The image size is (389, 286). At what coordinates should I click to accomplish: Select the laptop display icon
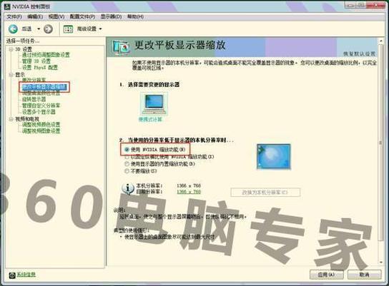click(154, 104)
